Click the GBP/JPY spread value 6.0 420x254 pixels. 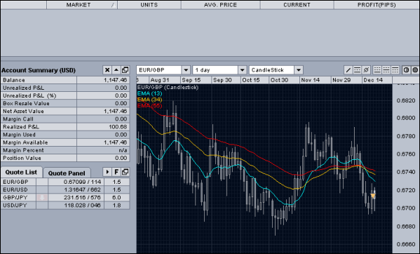117,197
